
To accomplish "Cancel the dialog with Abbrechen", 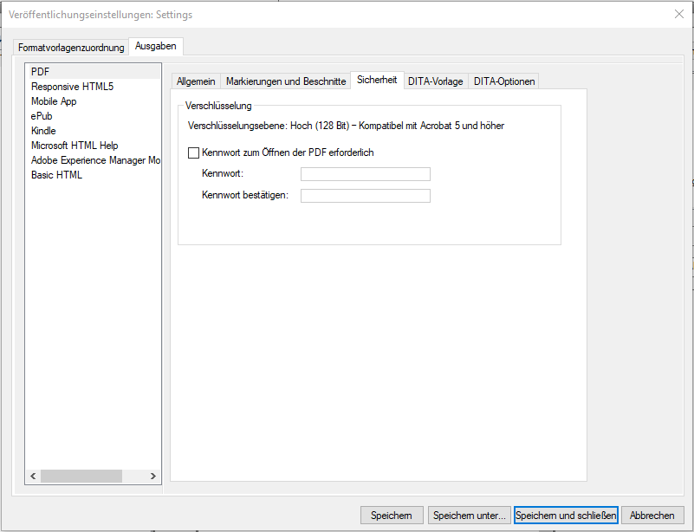I will click(652, 515).
